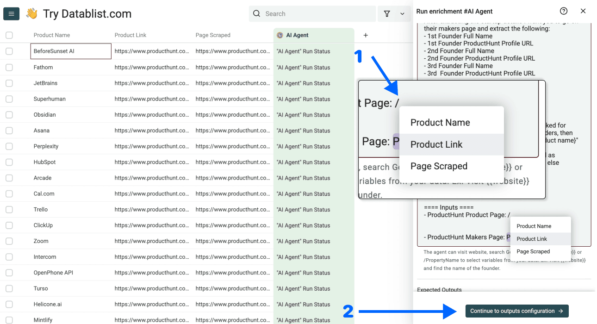Click the search magnifier icon
Image resolution: width=597 pixels, height=324 pixels.
click(256, 13)
